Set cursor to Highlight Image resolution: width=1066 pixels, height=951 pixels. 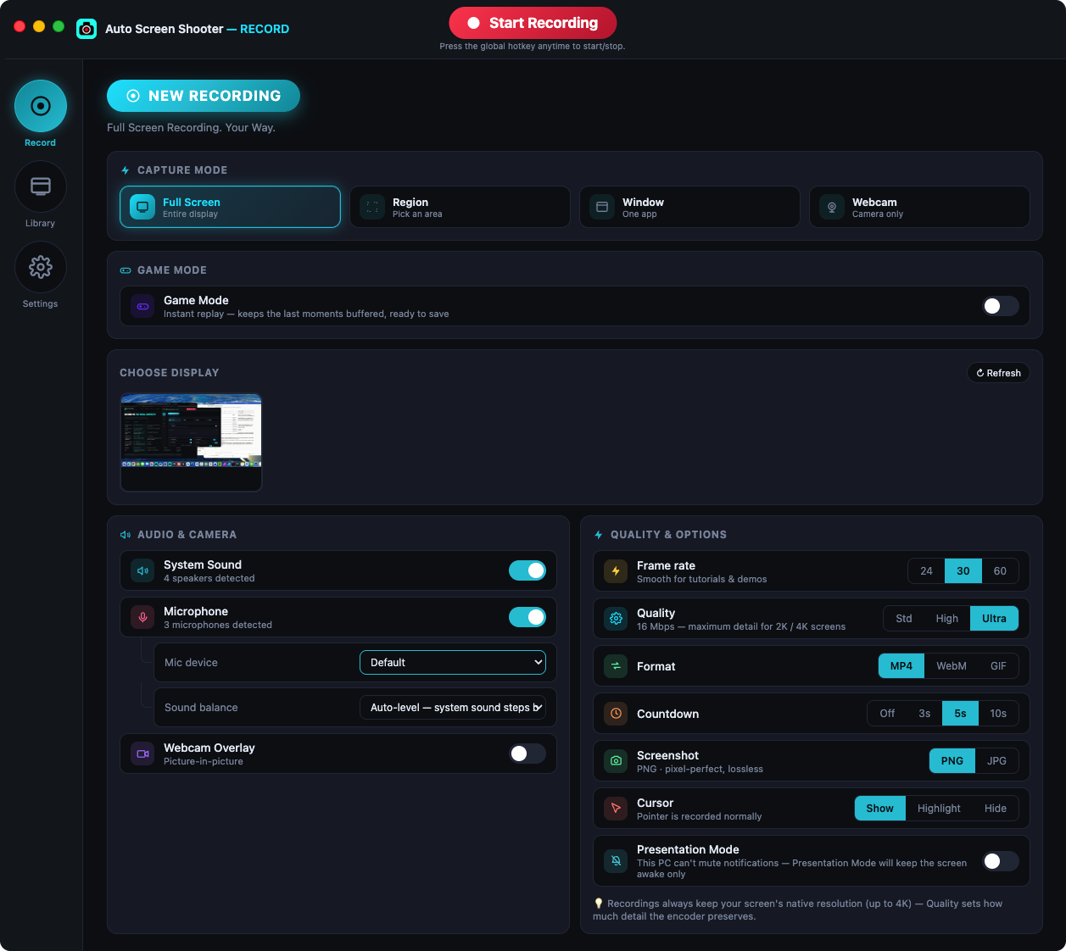coord(939,809)
